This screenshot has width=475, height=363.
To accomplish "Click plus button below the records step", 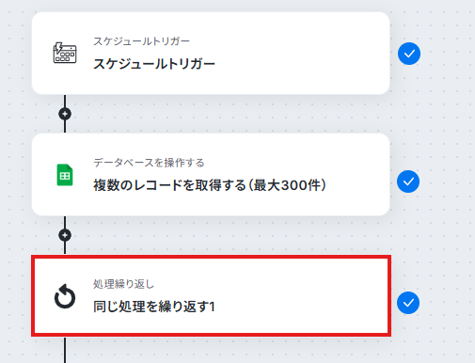I will [65, 235].
